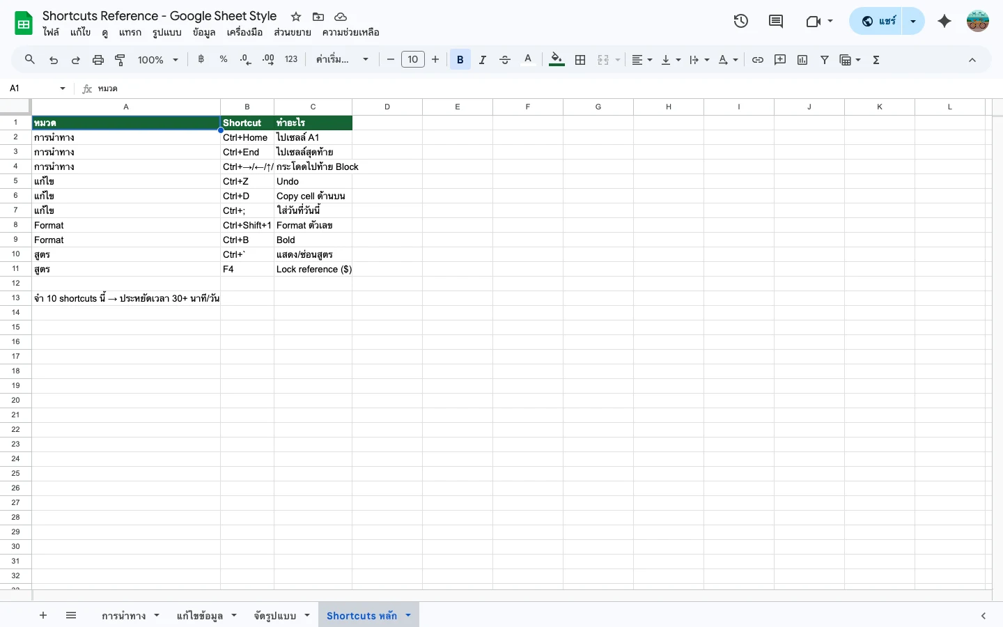
Task: Insert a chart
Action: click(x=802, y=60)
